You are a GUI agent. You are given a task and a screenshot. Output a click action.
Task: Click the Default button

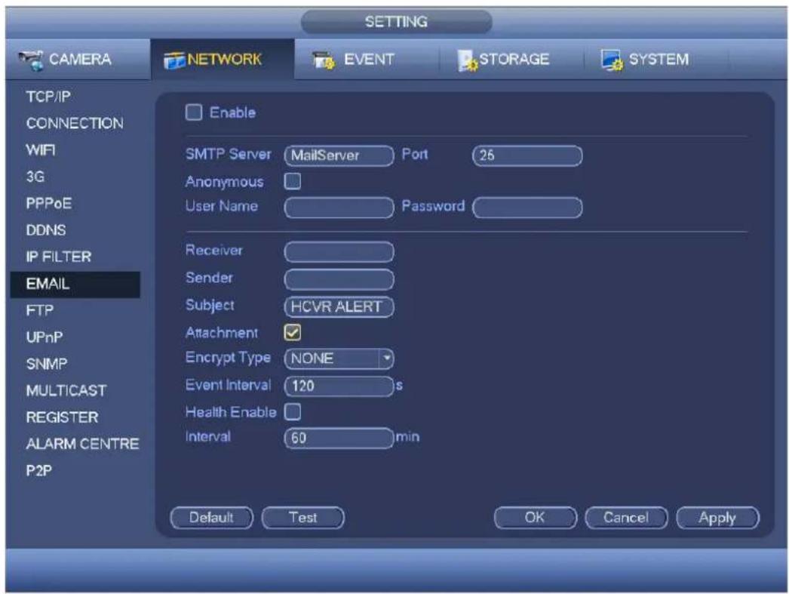point(211,518)
